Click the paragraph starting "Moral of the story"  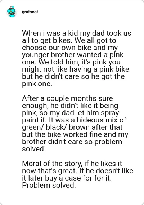pyautogui.click(x=78, y=174)
